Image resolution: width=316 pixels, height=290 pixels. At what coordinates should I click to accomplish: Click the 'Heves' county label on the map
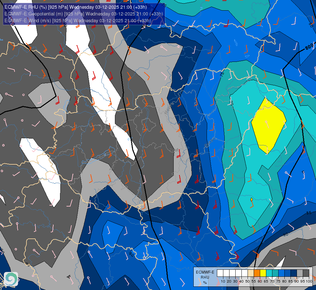click(x=169, y=109)
